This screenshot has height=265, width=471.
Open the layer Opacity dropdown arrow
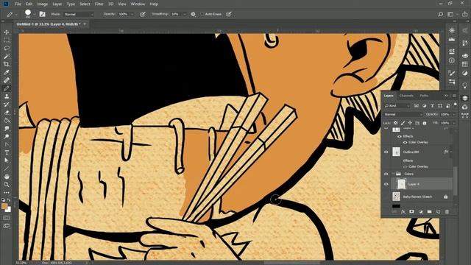click(454, 115)
